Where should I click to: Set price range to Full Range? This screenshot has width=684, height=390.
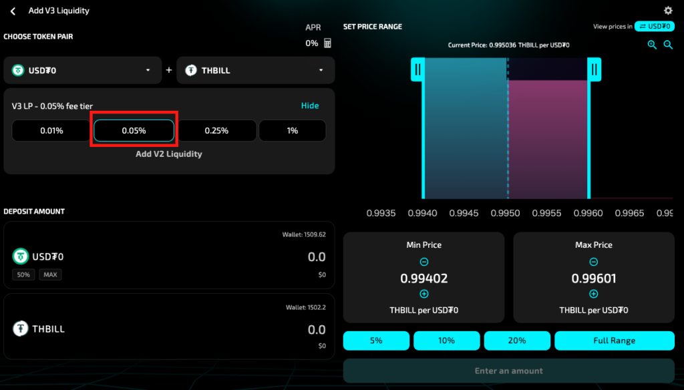pyautogui.click(x=614, y=341)
